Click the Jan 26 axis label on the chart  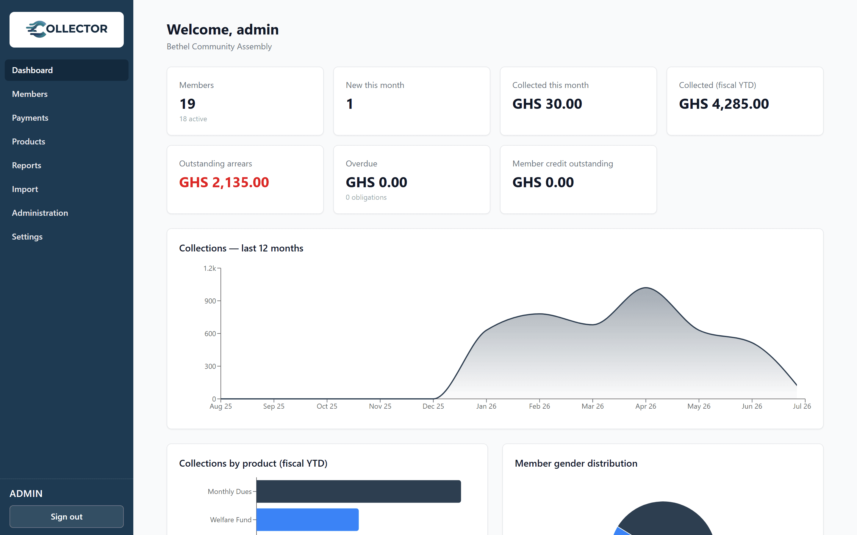486,406
